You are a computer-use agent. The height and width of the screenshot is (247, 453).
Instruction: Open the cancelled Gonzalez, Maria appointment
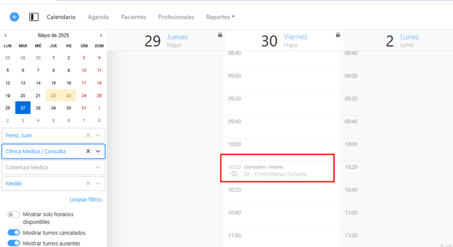(277, 170)
